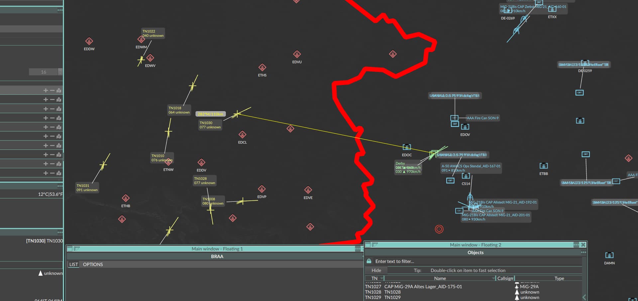Viewport: 638px width, 301px height.
Task: Click the dock icon on Floating 1 titlebar
Action: coord(69,249)
